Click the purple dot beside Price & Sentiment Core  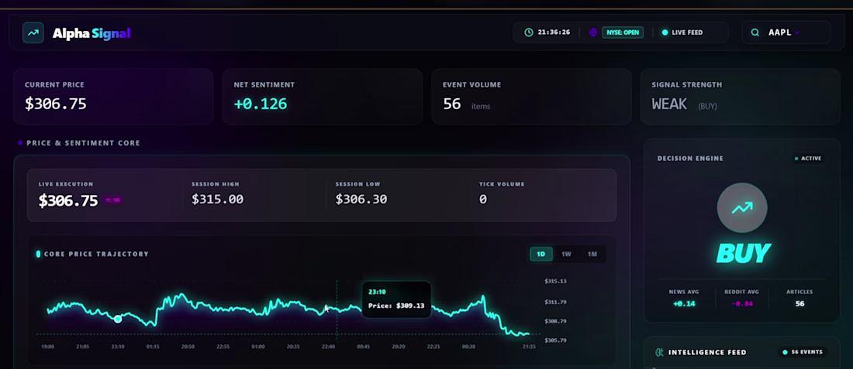20,143
